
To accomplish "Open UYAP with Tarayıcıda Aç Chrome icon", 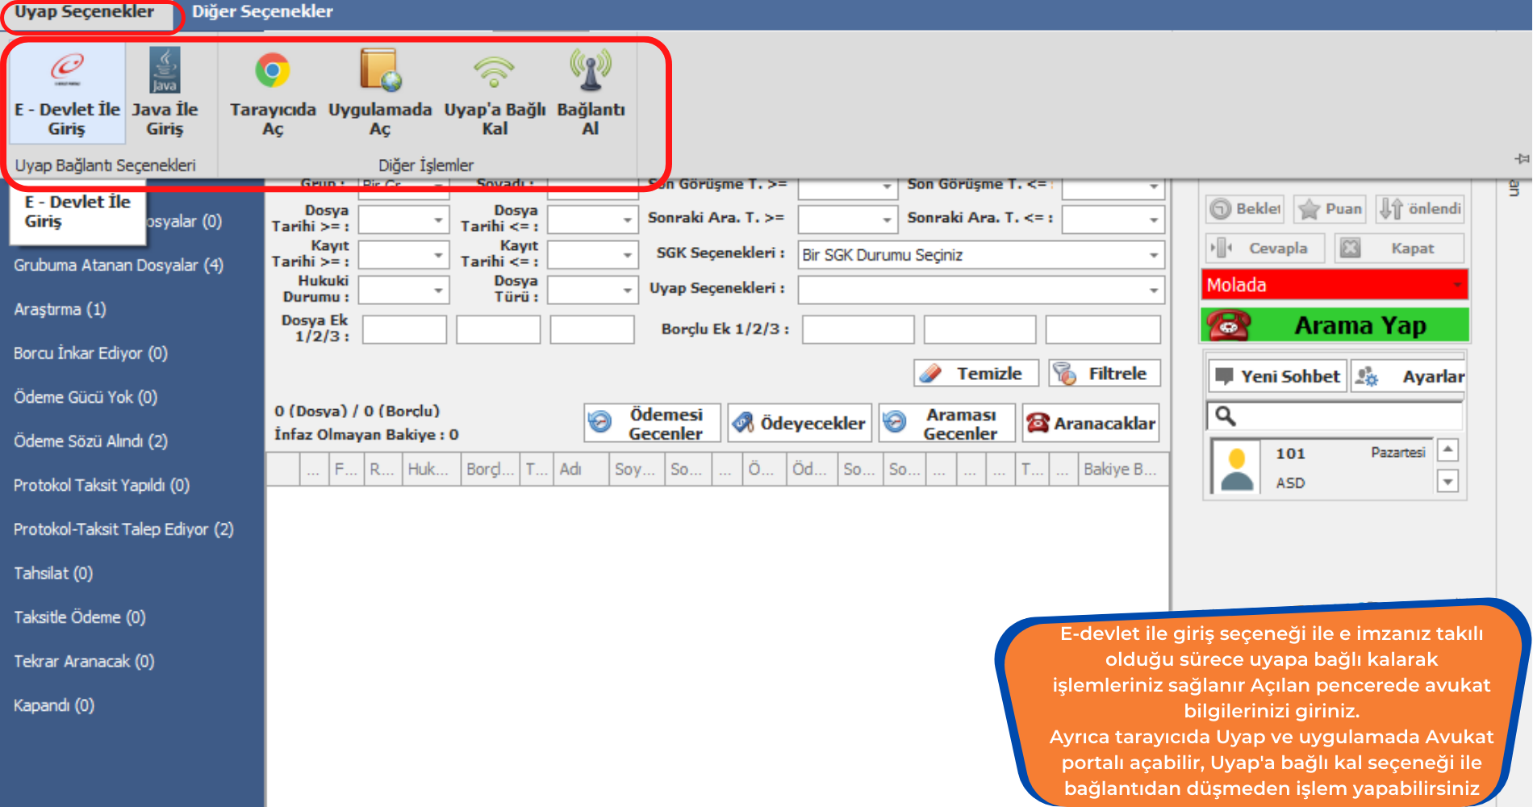I will click(x=273, y=73).
